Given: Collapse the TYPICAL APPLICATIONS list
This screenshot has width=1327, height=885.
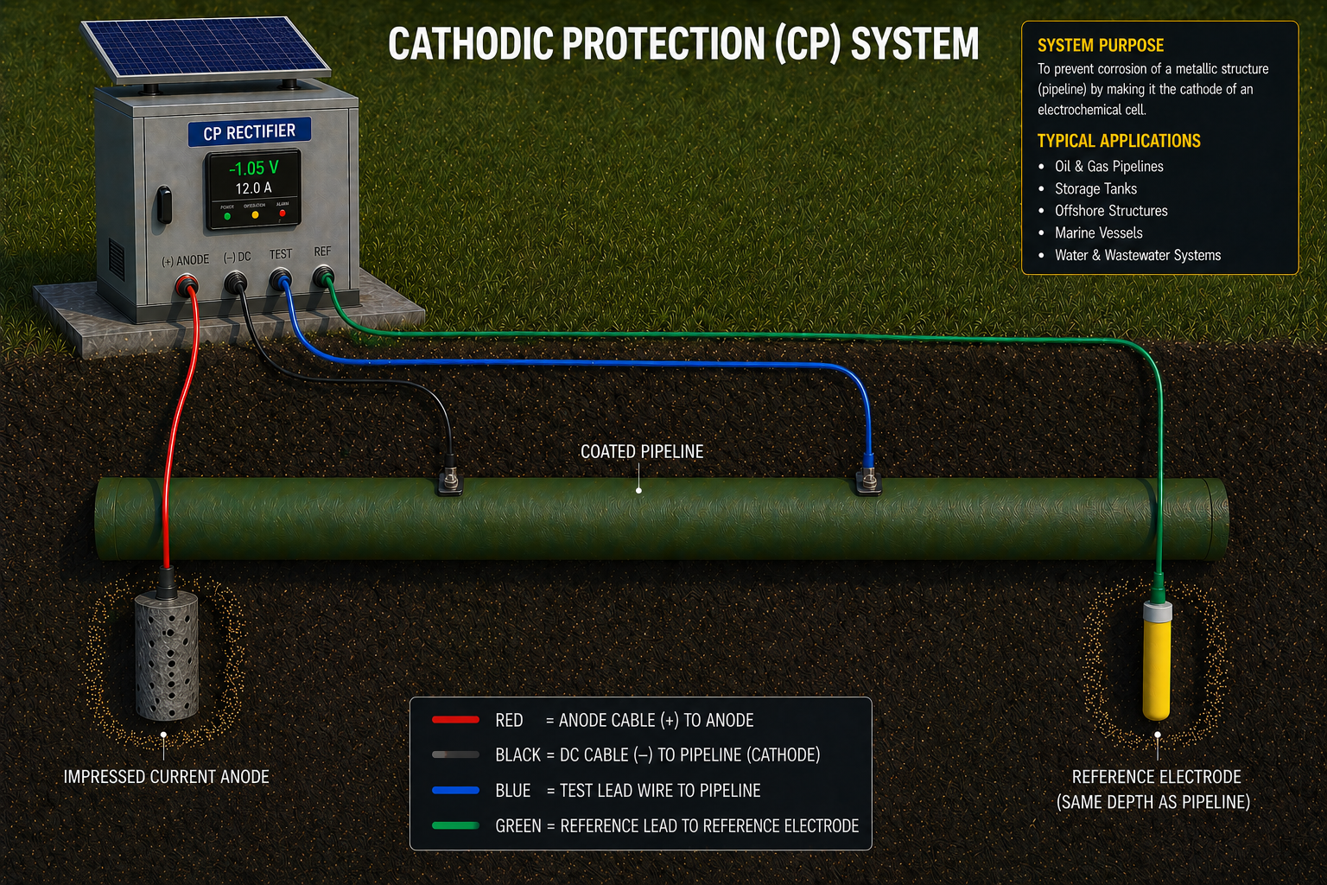Looking at the screenshot, I should point(1119,140).
